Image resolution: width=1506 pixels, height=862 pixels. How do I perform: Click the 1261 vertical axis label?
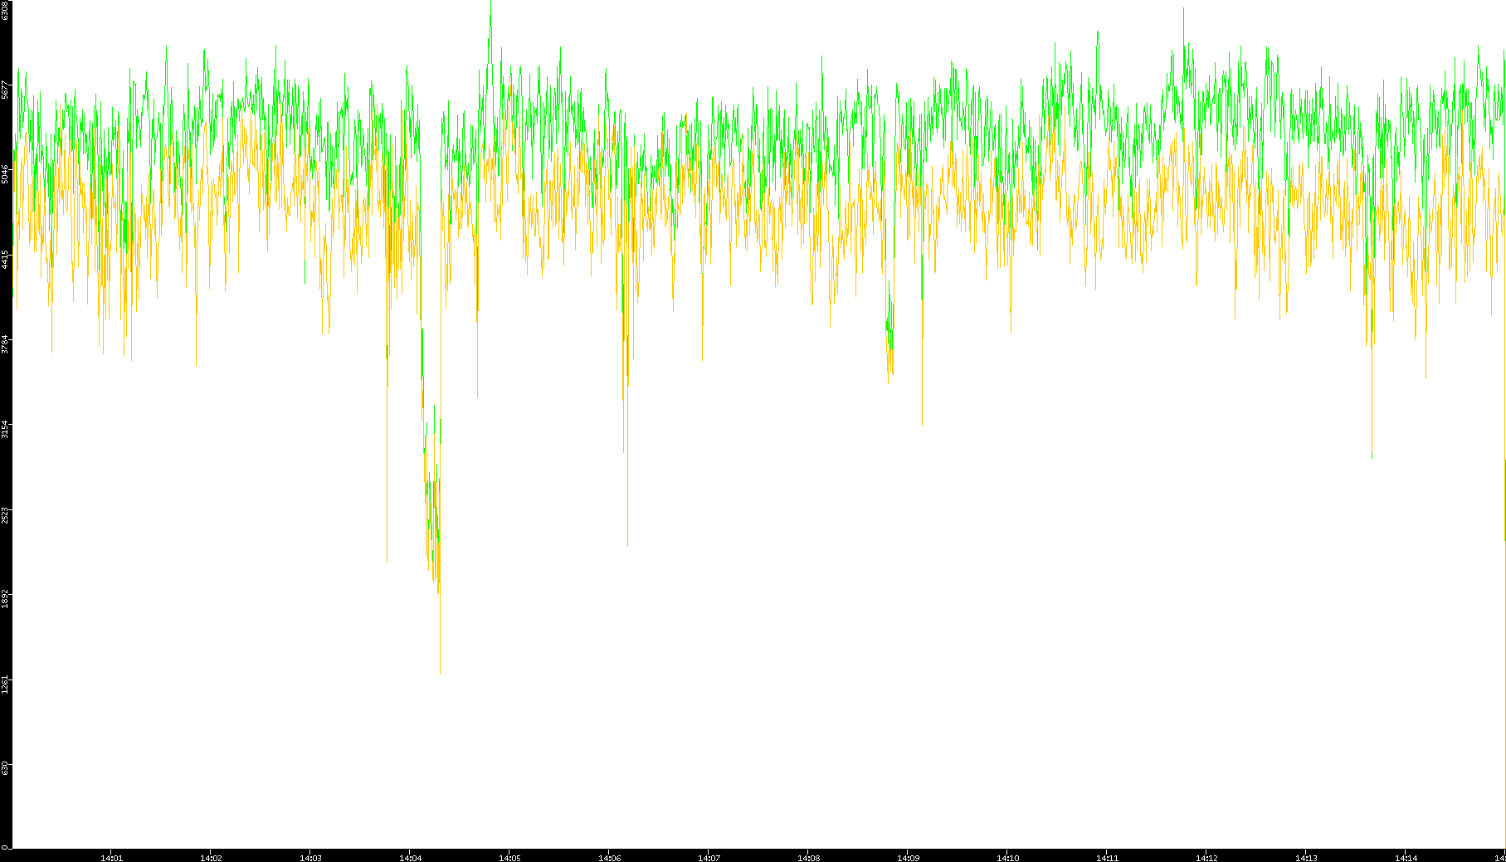5,684
